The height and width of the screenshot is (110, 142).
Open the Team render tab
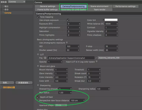pyautogui.click(x=99, y=10)
